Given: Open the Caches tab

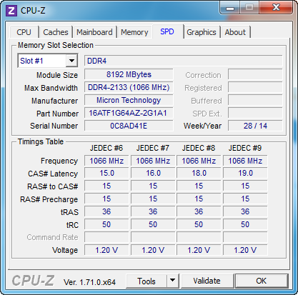Looking at the screenshot, I should point(56,32).
